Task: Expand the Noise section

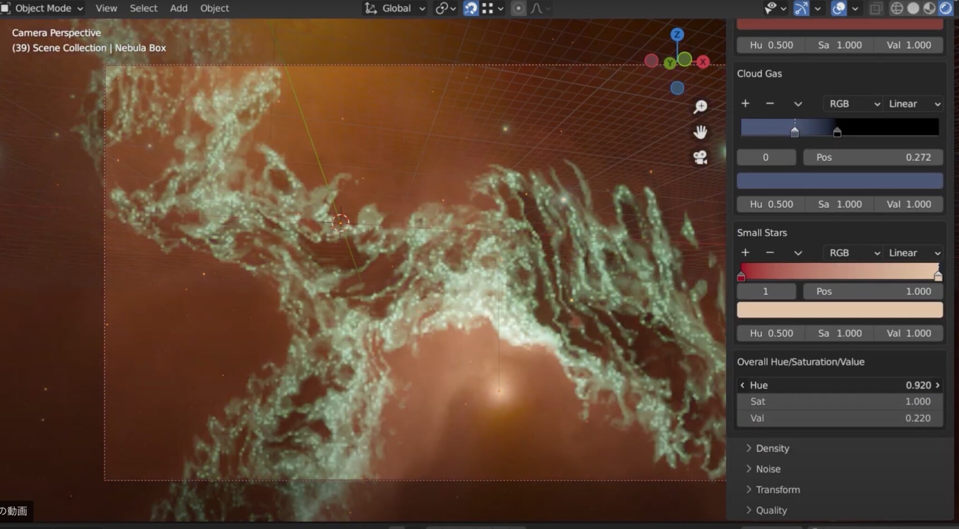Action: [768, 469]
